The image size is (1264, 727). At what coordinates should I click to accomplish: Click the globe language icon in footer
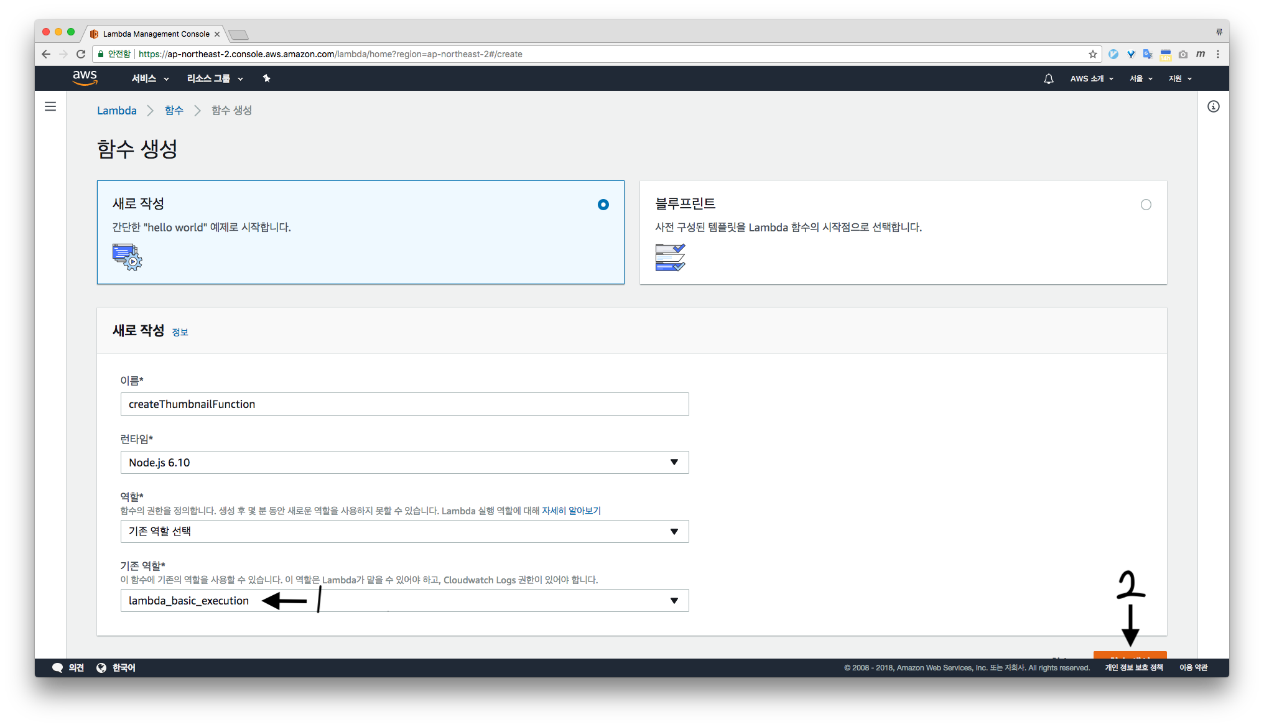(x=101, y=667)
